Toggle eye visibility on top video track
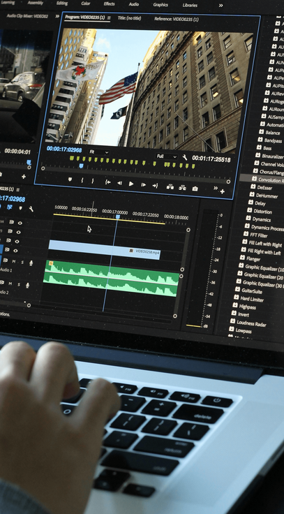284x514 pixels. (20, 223)
